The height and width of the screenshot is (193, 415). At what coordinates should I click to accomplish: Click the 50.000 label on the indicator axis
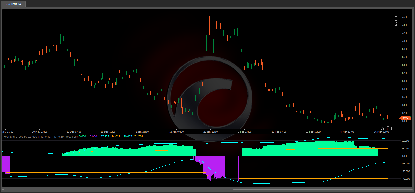pyautogui.click(x=405, y=141)
